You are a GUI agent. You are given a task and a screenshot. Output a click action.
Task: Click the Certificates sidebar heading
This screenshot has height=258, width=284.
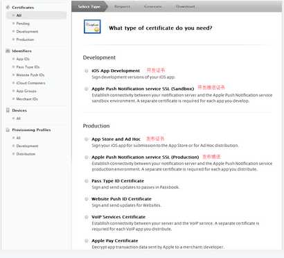(x=23, y=8)
